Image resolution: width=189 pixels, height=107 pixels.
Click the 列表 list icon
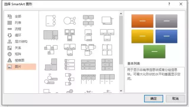click(10, 23)
